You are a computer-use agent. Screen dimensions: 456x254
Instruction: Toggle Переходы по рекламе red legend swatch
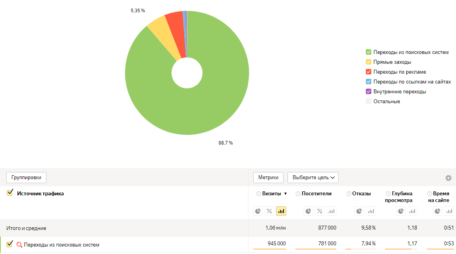(x=369, y=72)
